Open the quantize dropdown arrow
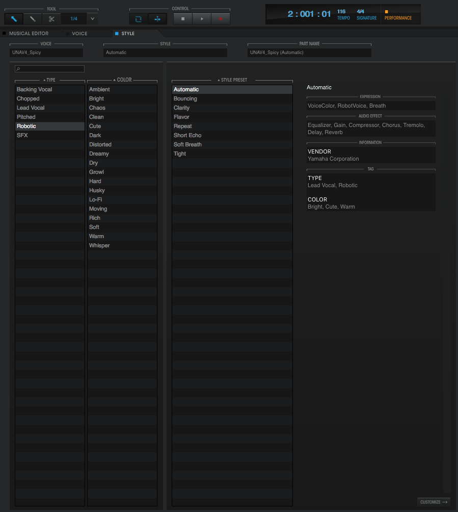This screenshot has width=458, height=512. (92, 19)
